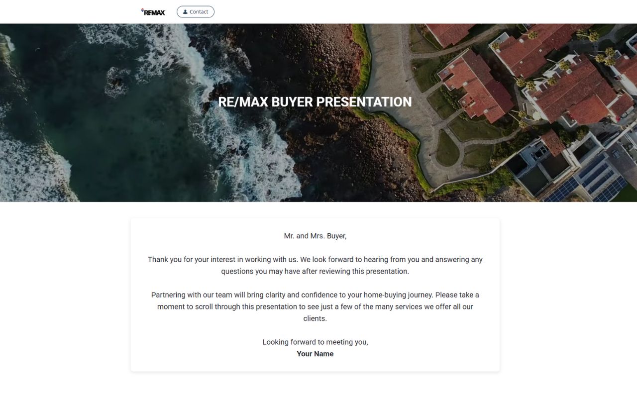Click the RE/MAX logo in header
Image resolution: width=637 pixels, height=398 pixels.
tap(153, 12)
